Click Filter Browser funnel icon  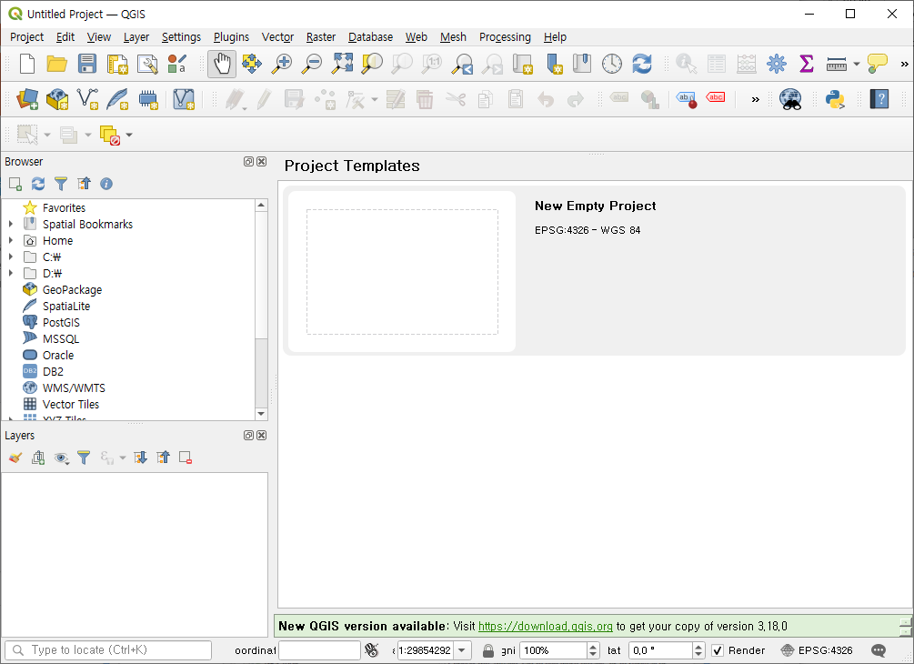(61, 184)
